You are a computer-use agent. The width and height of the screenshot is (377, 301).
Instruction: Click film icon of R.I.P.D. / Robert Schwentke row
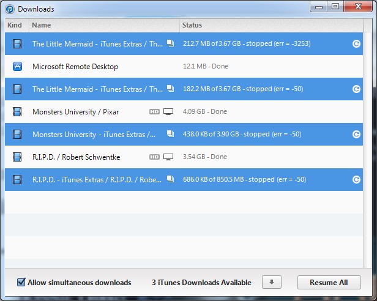coord(17,157)
